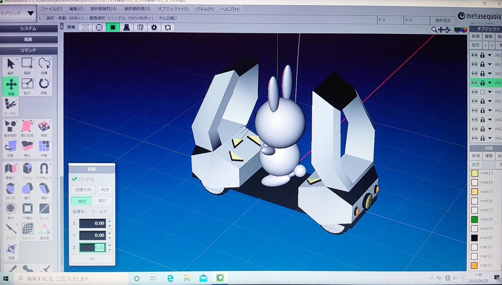Expand the 編集 panel header

[28, 39]
